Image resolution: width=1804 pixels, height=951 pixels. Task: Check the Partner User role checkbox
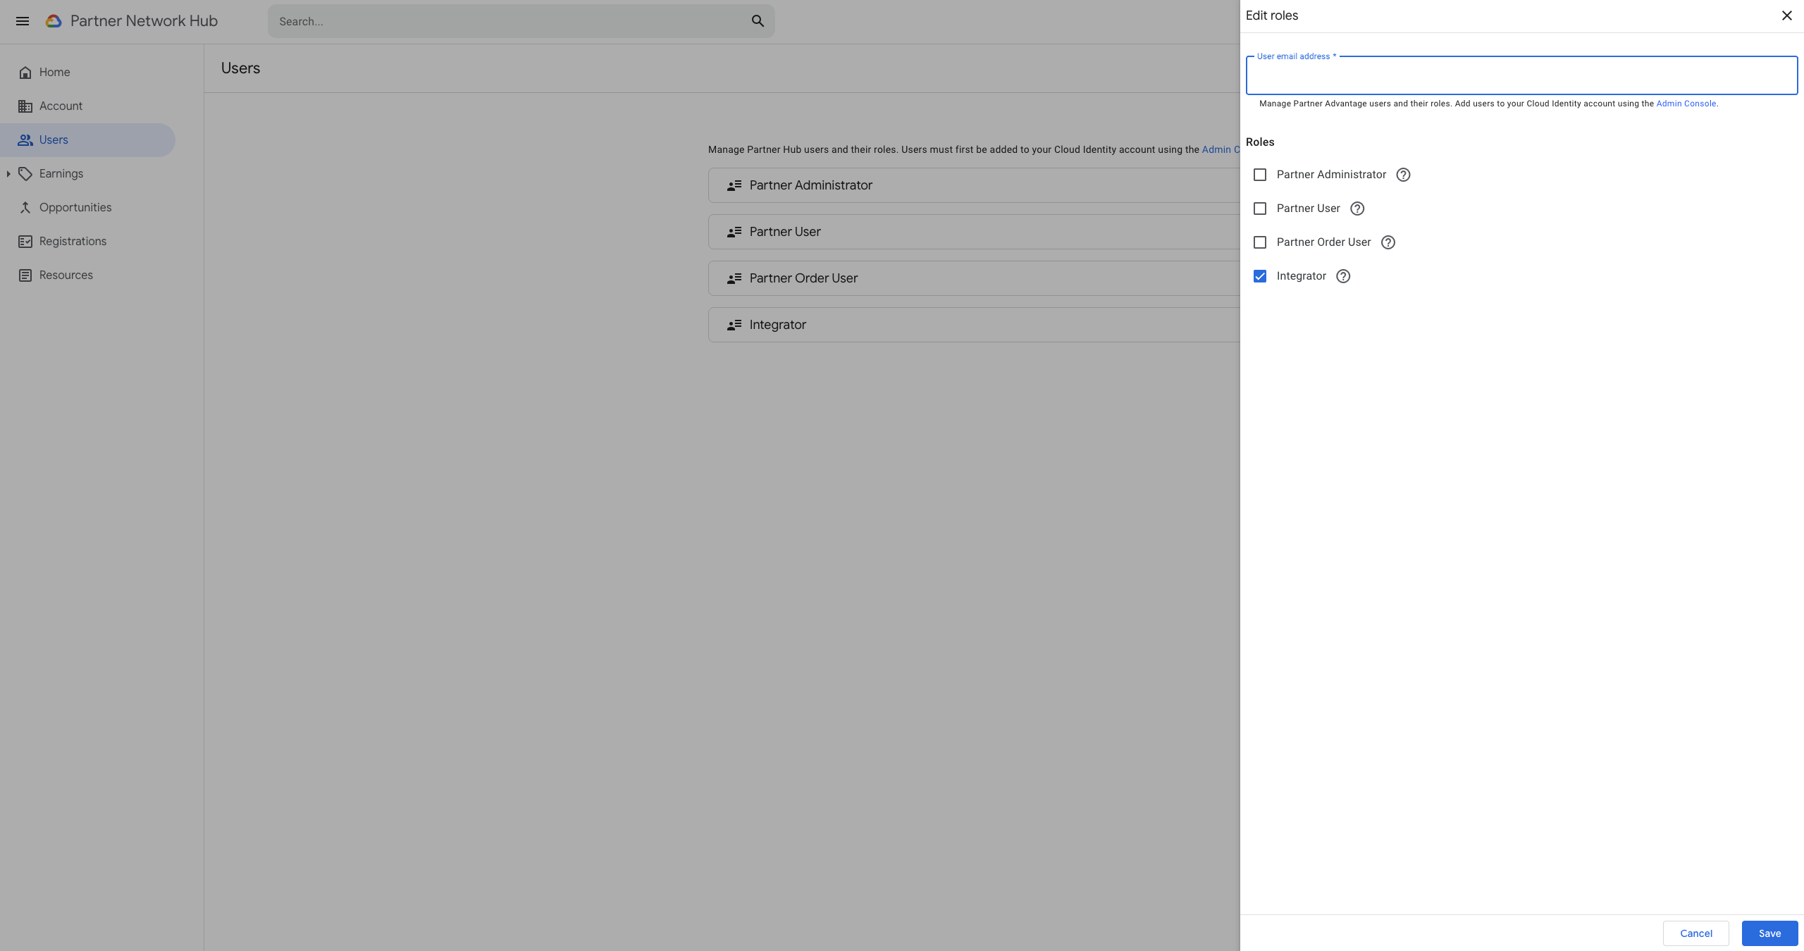click(1260, 209)
